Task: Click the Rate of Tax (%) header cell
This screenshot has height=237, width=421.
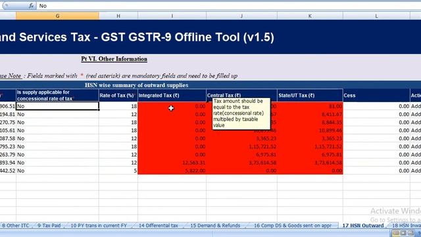Action: click(118, 95)
